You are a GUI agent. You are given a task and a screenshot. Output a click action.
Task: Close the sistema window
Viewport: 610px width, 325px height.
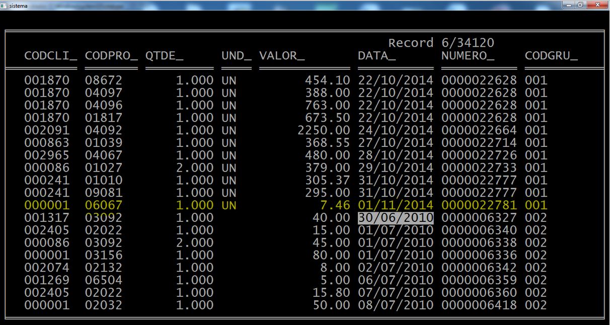(597, 5)
